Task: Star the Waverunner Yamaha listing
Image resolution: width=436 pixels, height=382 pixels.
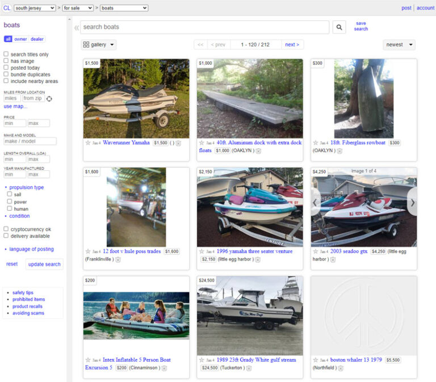Action: (x=88, y=143)
